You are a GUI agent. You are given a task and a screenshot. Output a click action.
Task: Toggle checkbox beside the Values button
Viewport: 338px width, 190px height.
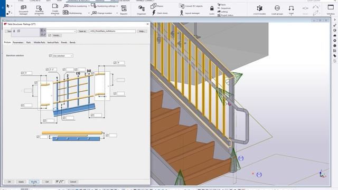(x=49, y=35)
